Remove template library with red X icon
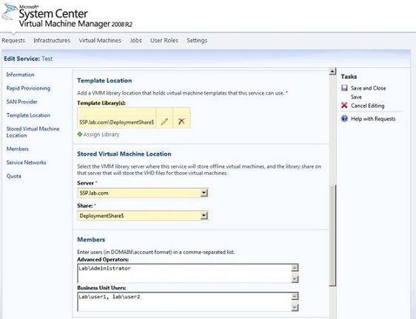Screen dimensions: 416x319 [x=181, y=122]
